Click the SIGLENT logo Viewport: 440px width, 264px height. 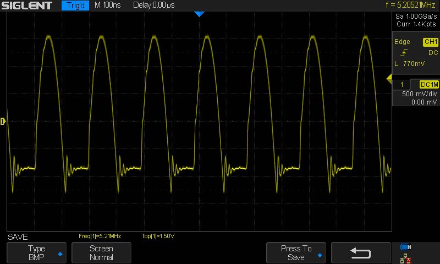tap(26, 5)
